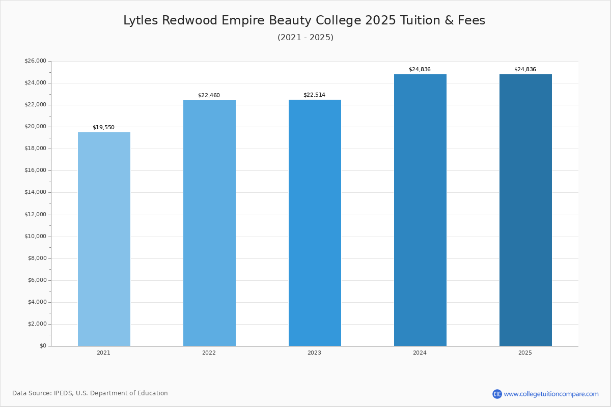Click the $24,836 label above 2024 bar
The width and height of the screenshot is (611, 407).
pos(420,69)
